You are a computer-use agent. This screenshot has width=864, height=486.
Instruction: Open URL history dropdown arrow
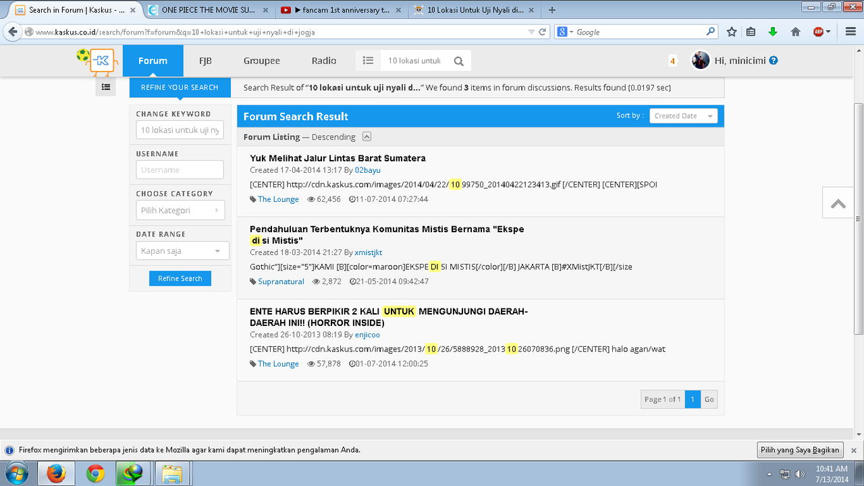(x=531, y=32)
